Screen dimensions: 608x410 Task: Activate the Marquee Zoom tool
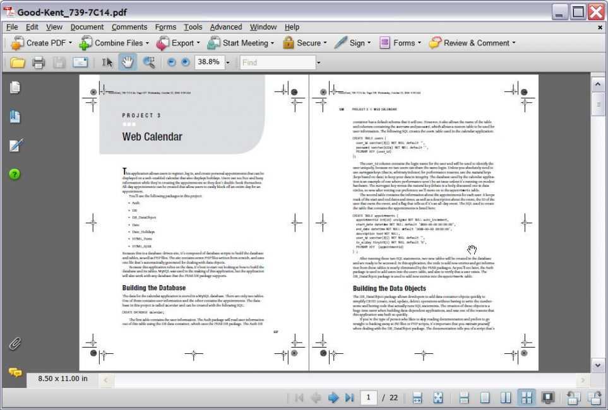pyautogui.click(x=149, y=62)
